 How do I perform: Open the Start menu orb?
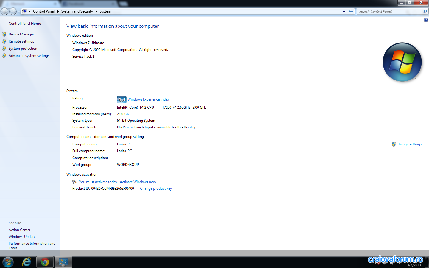[8, 262]
